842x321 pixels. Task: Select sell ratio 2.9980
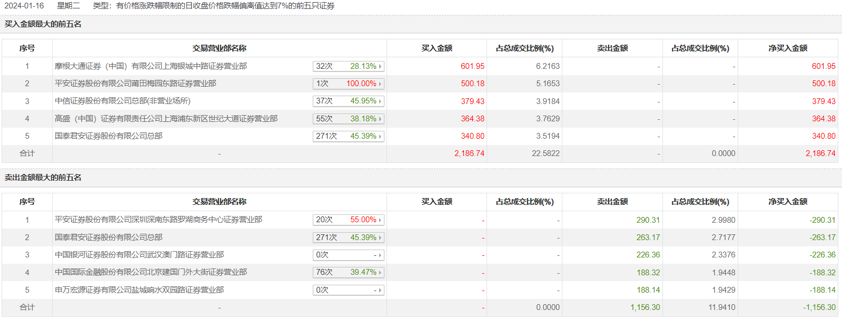coord(724,220)
